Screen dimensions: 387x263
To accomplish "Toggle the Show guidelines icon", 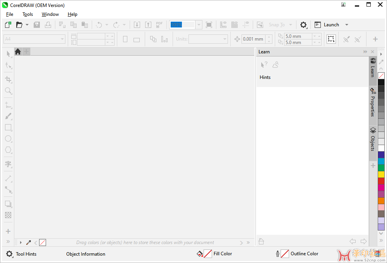I will coord(246,25).
